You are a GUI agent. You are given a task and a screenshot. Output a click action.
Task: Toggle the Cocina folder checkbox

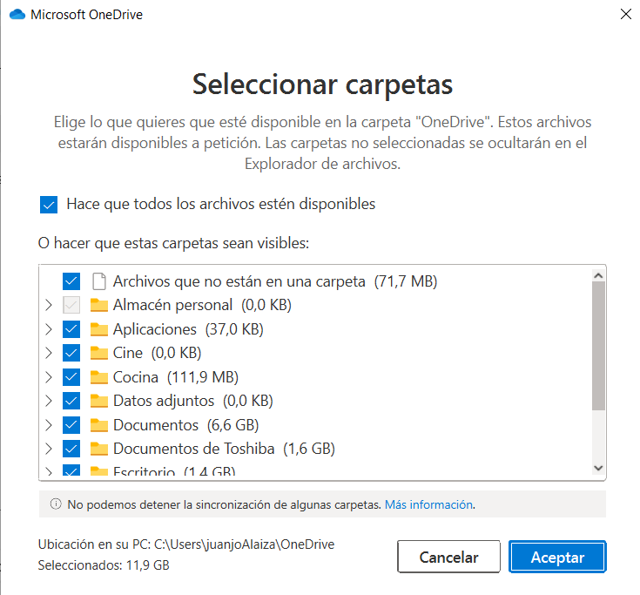(x=71, y=377)
